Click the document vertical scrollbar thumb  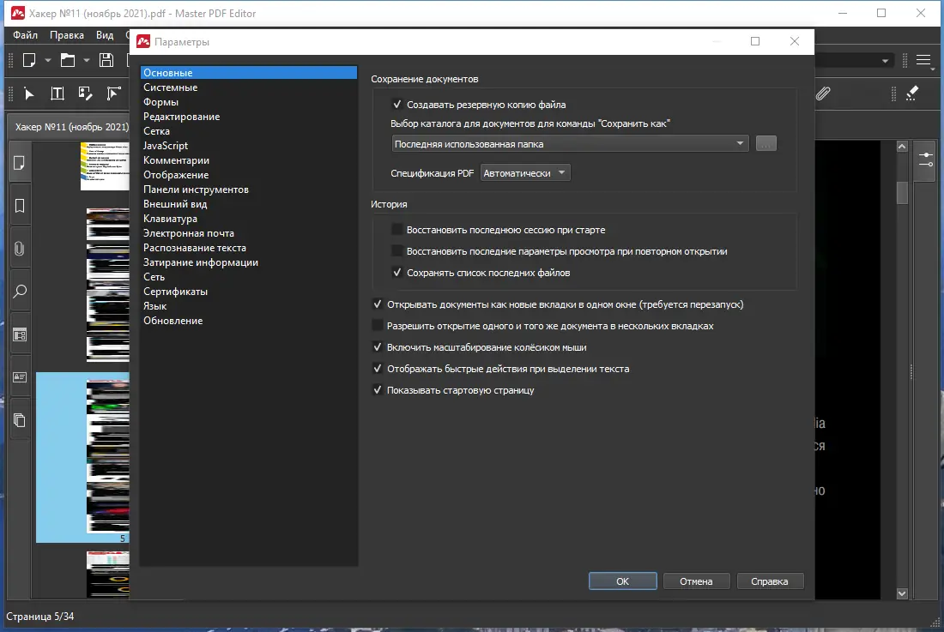pos(901,193)
